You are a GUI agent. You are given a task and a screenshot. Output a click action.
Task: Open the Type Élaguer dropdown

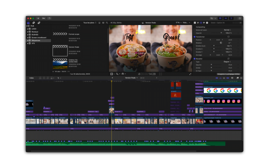[227, 62]
